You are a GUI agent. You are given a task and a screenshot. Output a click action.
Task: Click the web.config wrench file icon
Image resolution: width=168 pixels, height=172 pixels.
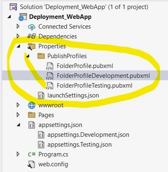pyautogui.click(x=31, y=164)
